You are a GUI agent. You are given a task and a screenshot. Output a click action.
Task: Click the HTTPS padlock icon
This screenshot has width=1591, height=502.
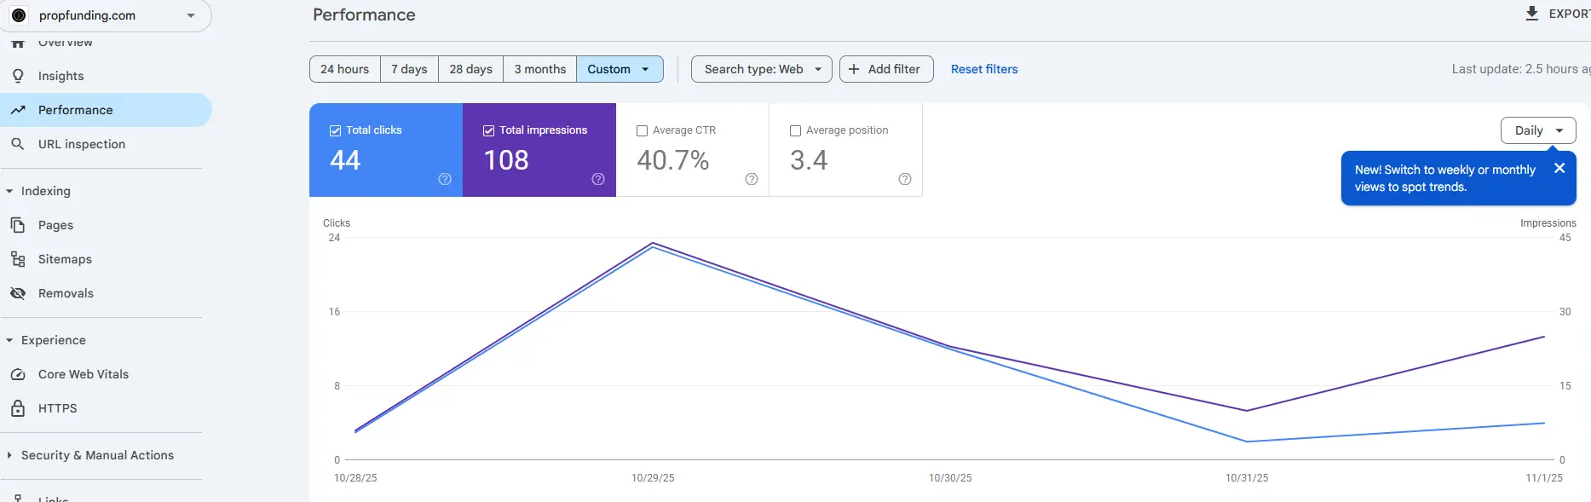click(18, 408)
